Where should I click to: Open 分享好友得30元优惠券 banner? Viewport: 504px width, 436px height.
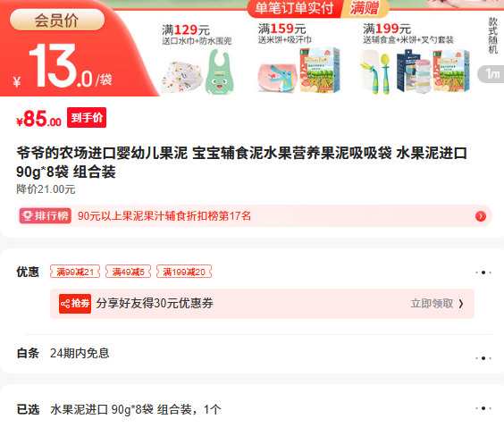[x=262, y=304]
